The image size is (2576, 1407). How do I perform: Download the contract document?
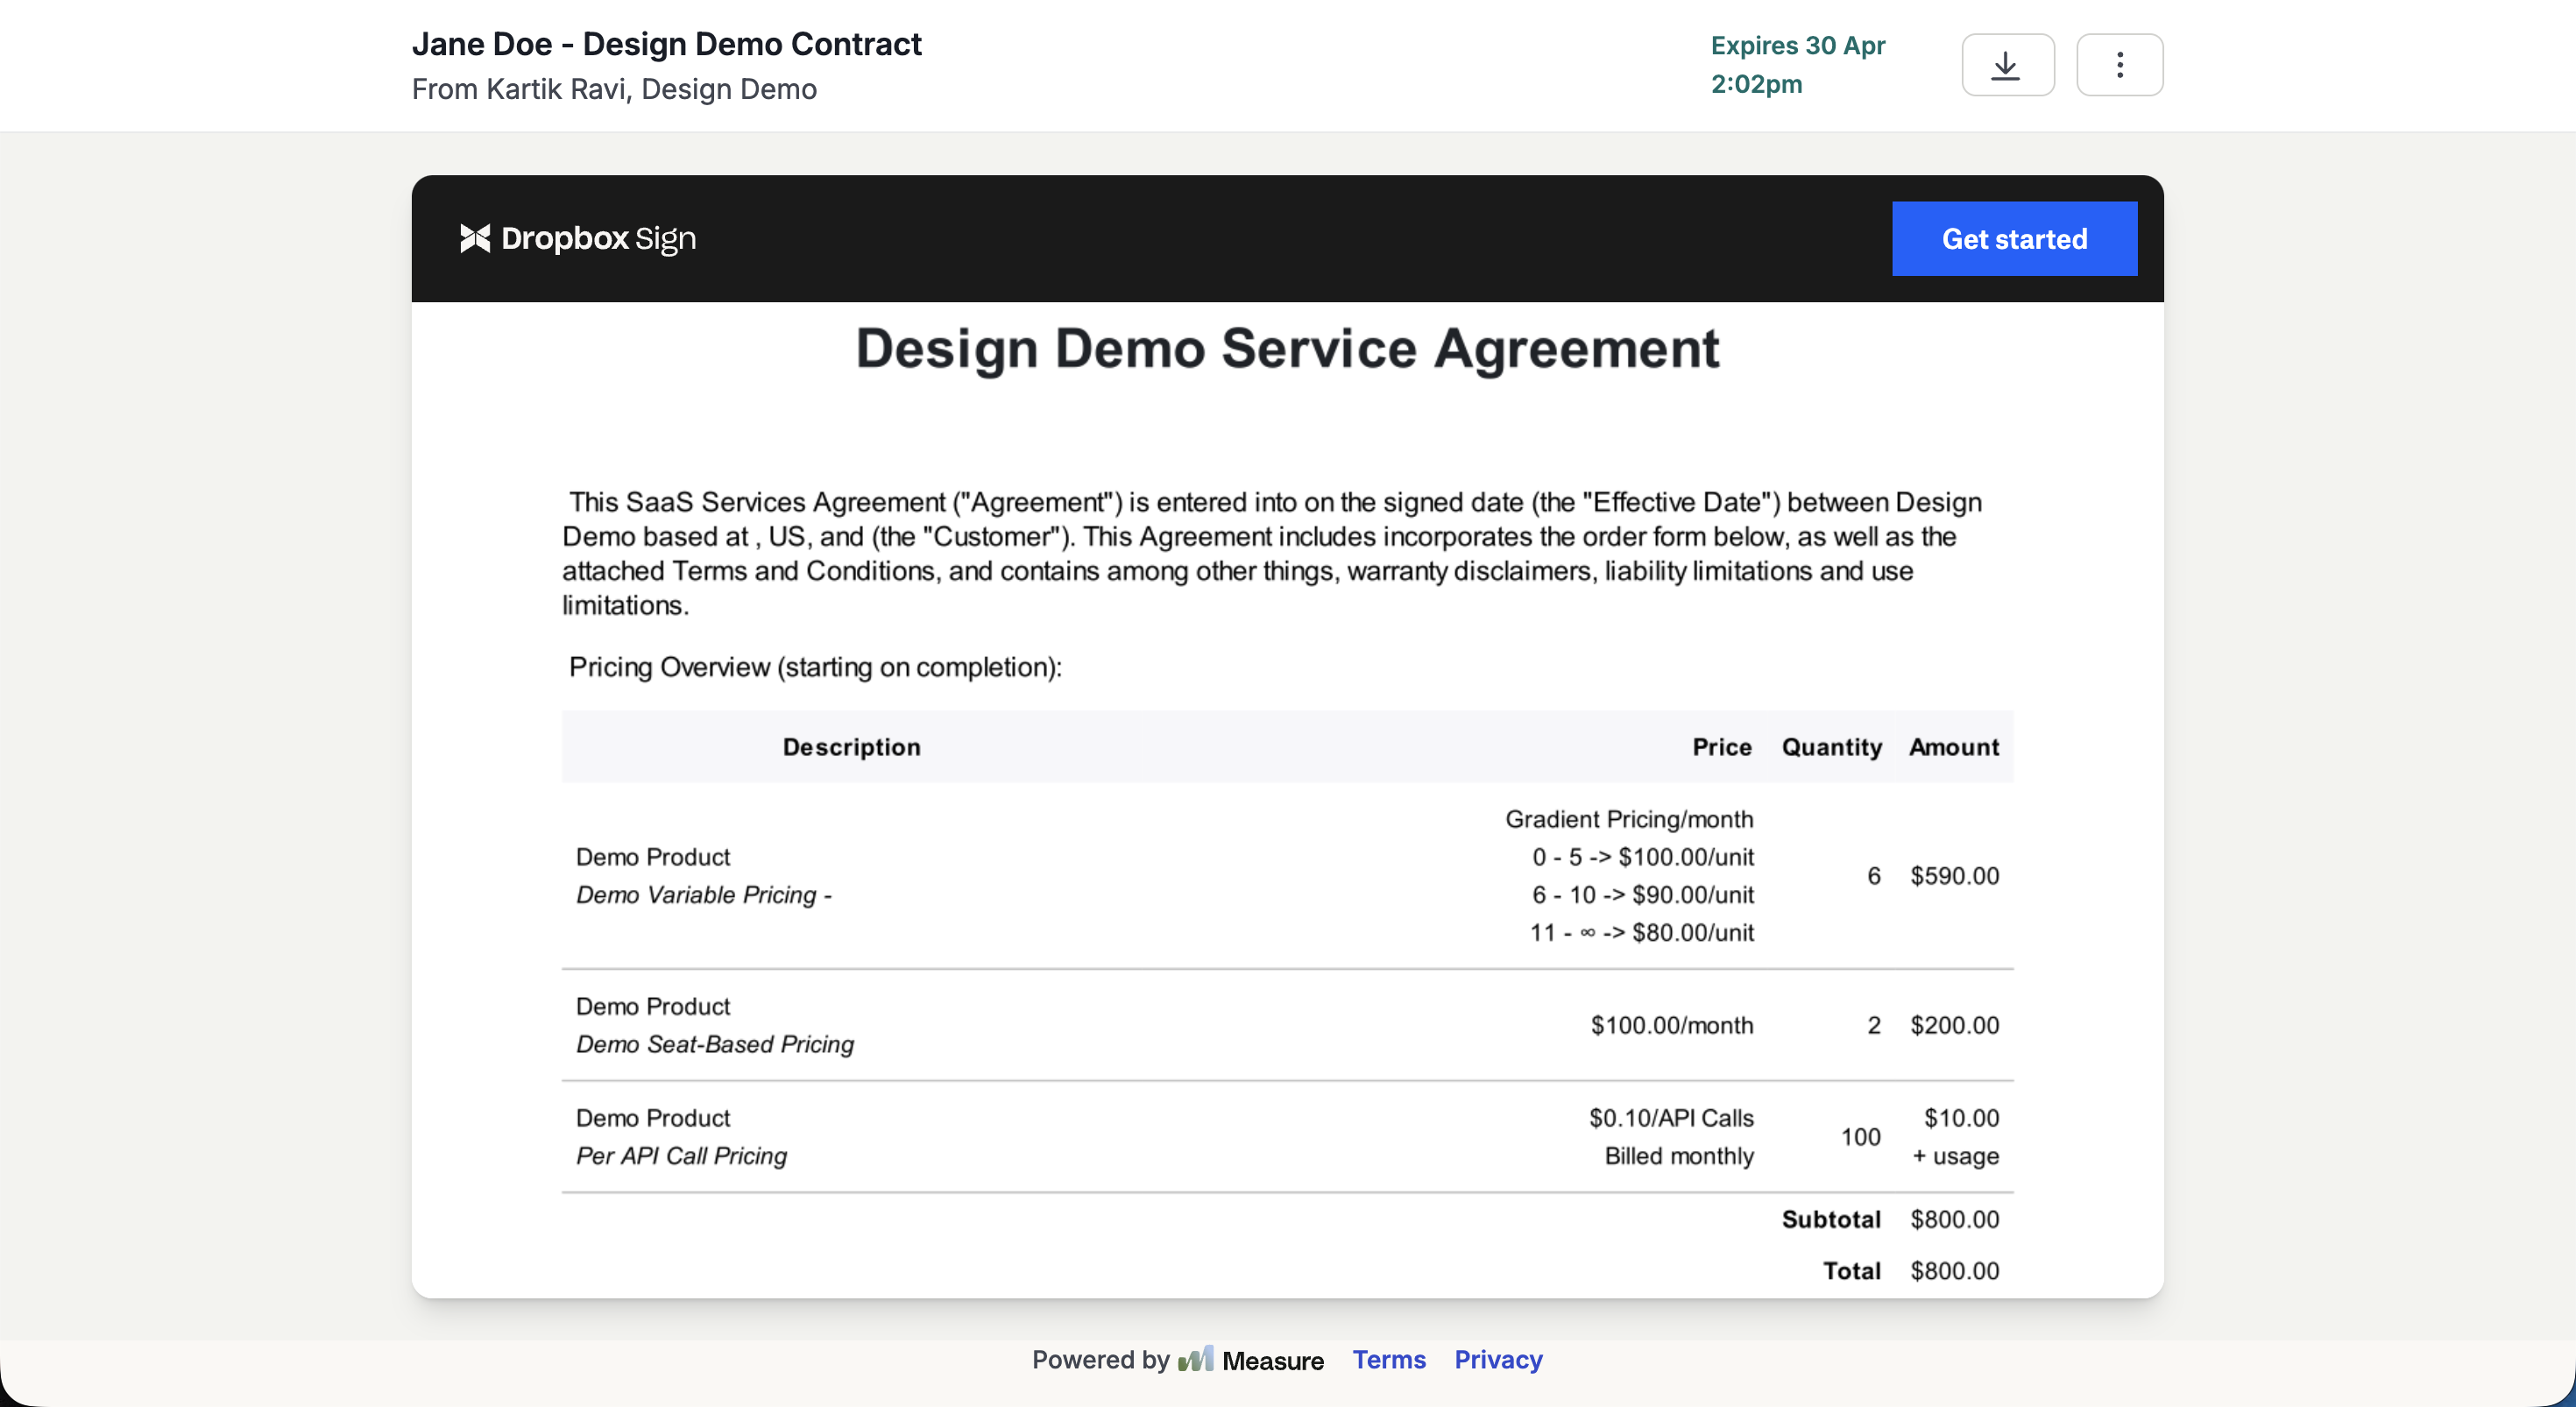click(x=2007, y=65)
